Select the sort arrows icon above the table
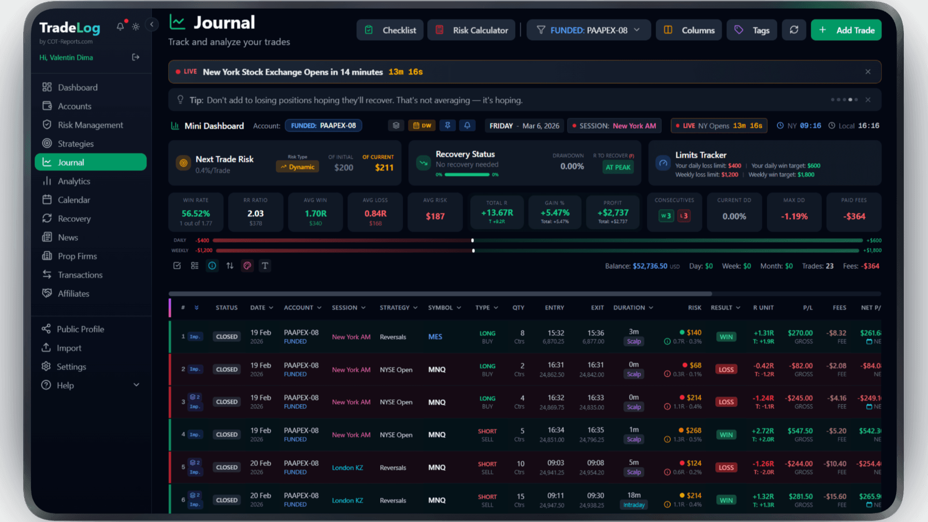Screen dimensions: 928x522 [230, 265]
